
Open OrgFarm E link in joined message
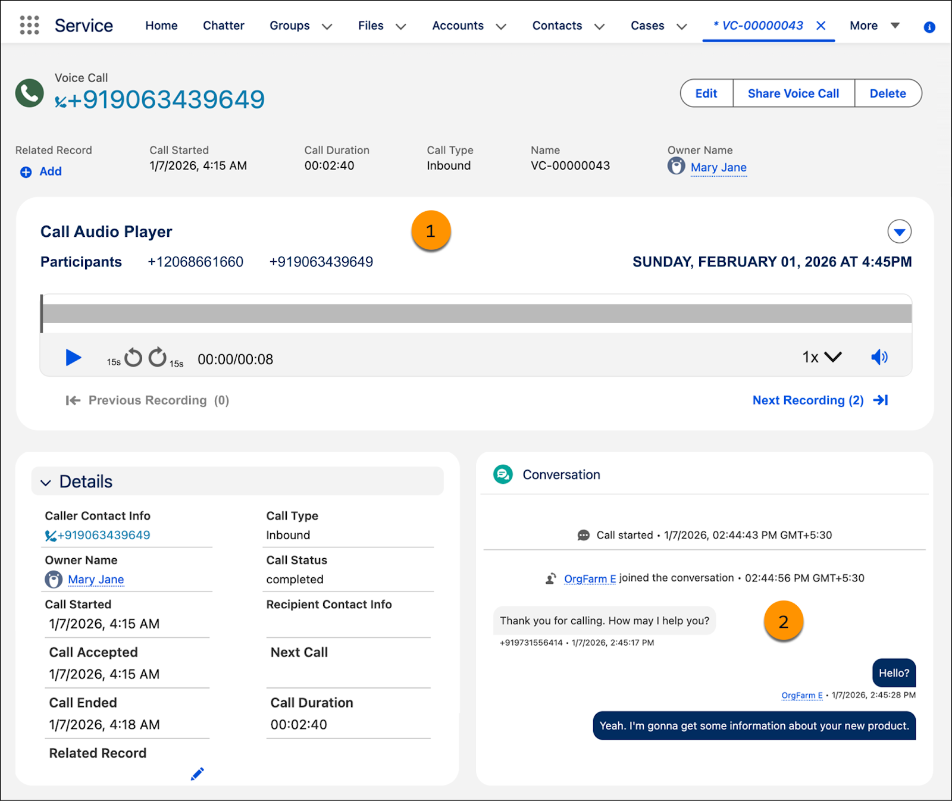pos(590,578)
